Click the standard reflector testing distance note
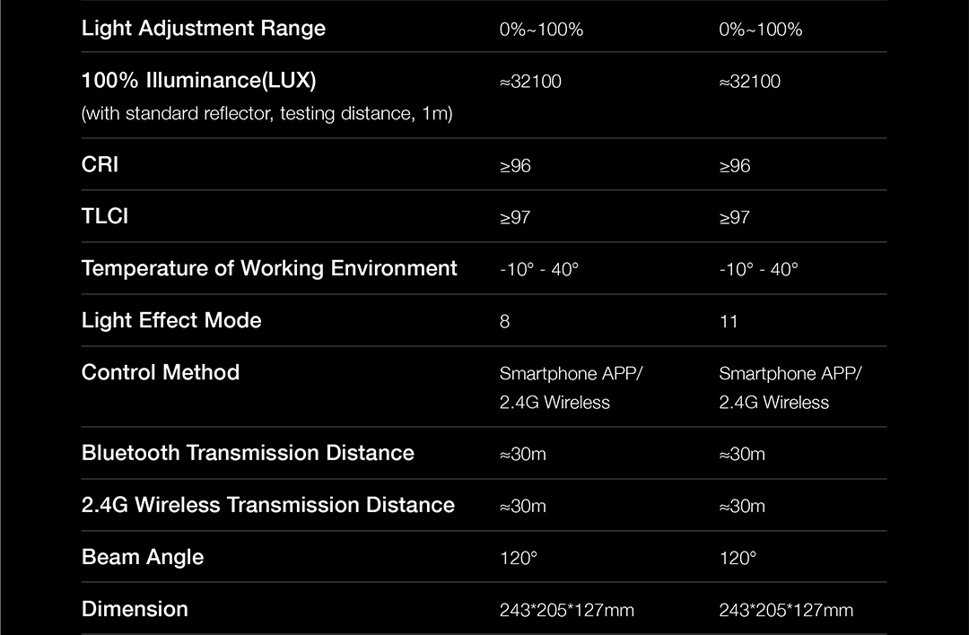Viewport: 969px width, 635px height. tap(266, 114)
